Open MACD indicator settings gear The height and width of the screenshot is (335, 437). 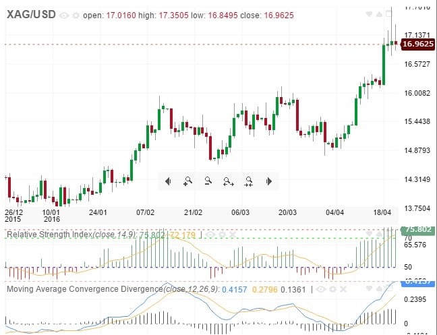[x=333, y=289]
